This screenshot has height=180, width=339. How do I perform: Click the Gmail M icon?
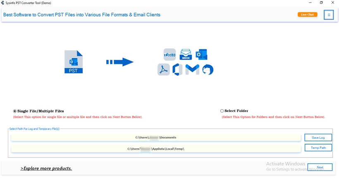point(192,70)
